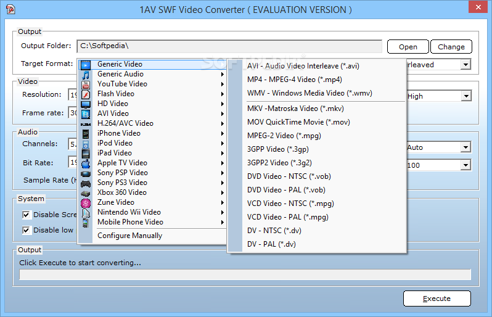
Task: Click the AVI Video icon
Action: [x=86, y=114]
